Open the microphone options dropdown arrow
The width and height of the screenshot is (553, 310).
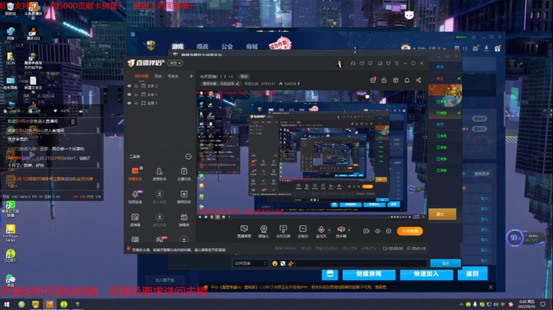point(329,230)
